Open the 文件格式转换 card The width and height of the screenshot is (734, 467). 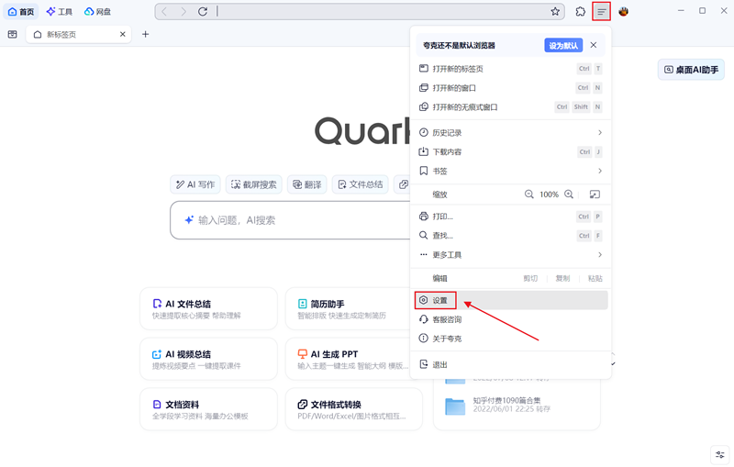coord(354,409)
